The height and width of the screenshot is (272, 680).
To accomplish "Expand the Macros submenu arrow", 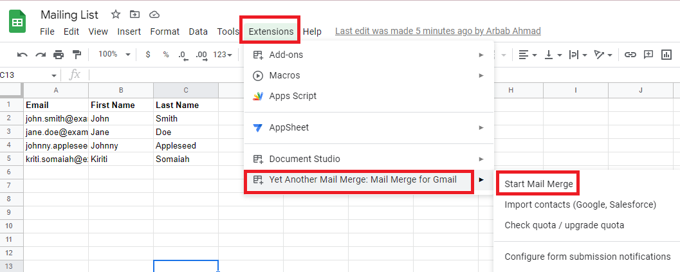I will pyautogui.click(x=481, y=75).
